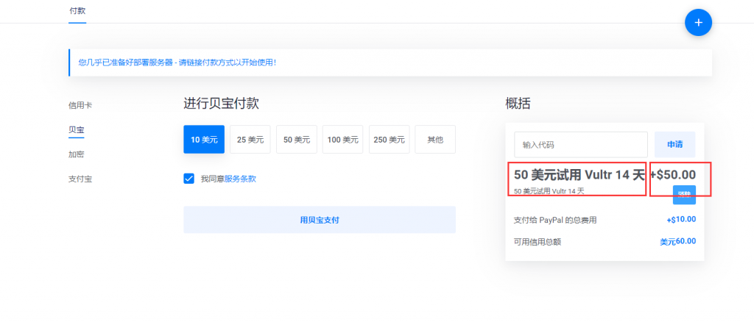
Task: Toggle the 我同意服务条款 checkbox
Action: [189, 179]
